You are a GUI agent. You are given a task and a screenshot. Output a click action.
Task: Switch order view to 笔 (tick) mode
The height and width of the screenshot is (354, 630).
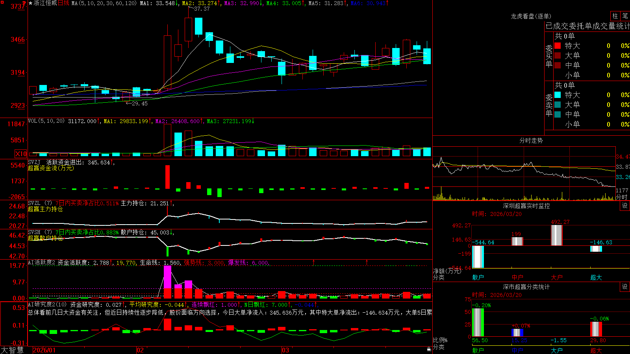tap(625, 16)
